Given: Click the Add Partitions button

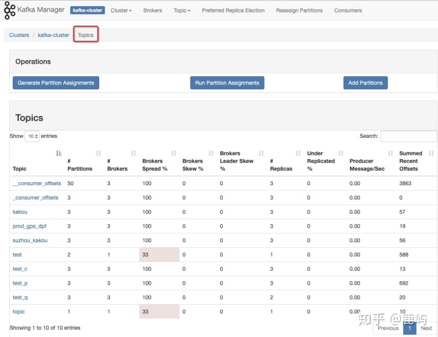Looking at the screenshot, I should (x=366, y=83).
